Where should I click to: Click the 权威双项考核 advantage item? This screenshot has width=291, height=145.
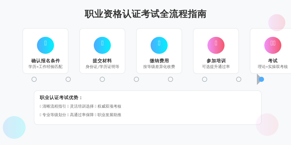(x=108, y=106)
